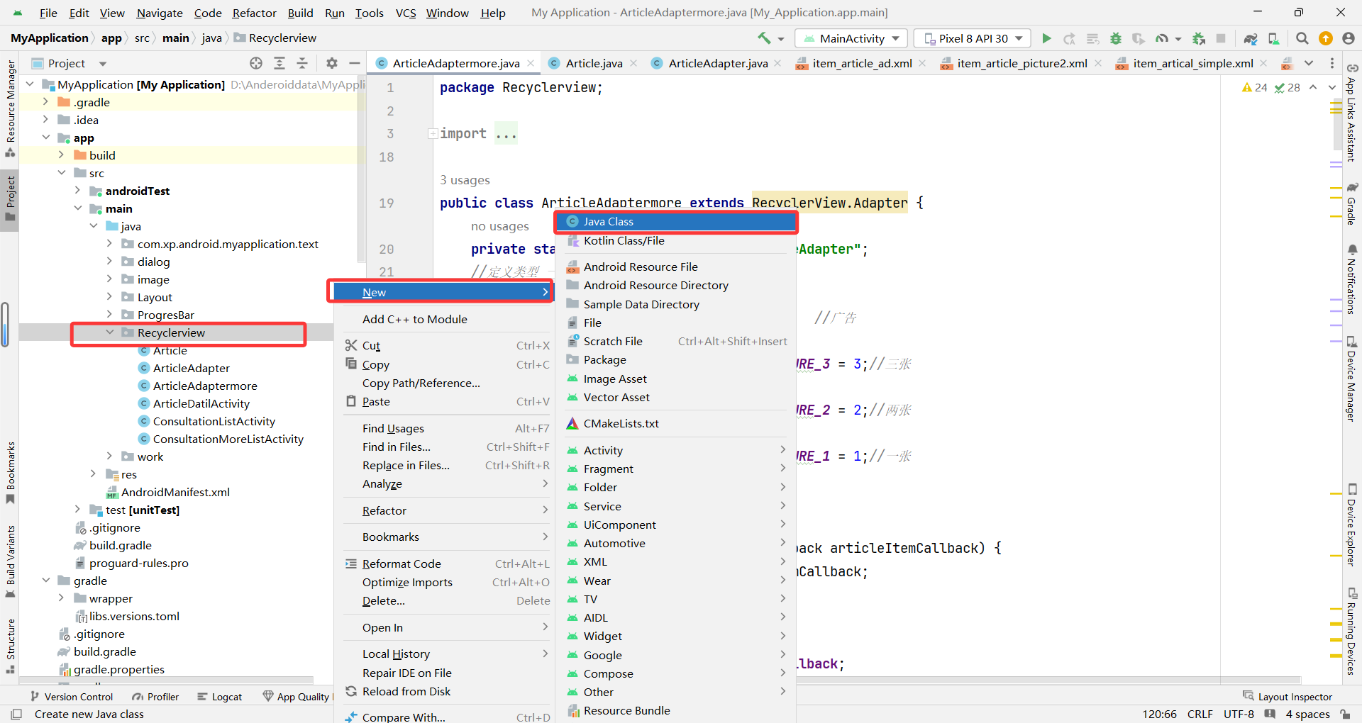Run the app with the green Run icon
1362x723 pixels.
(1047, 38)
